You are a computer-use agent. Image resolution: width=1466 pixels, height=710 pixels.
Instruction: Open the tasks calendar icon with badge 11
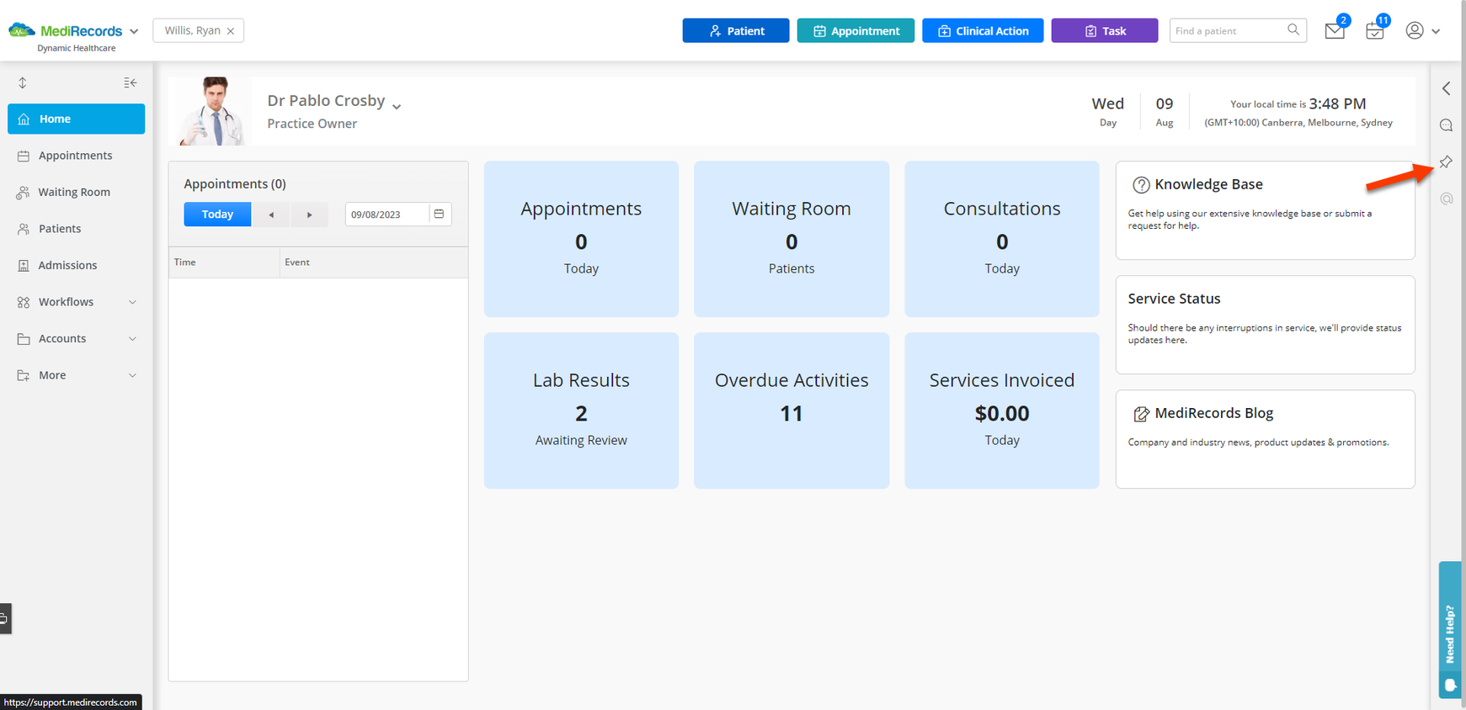click(1375, 31)
